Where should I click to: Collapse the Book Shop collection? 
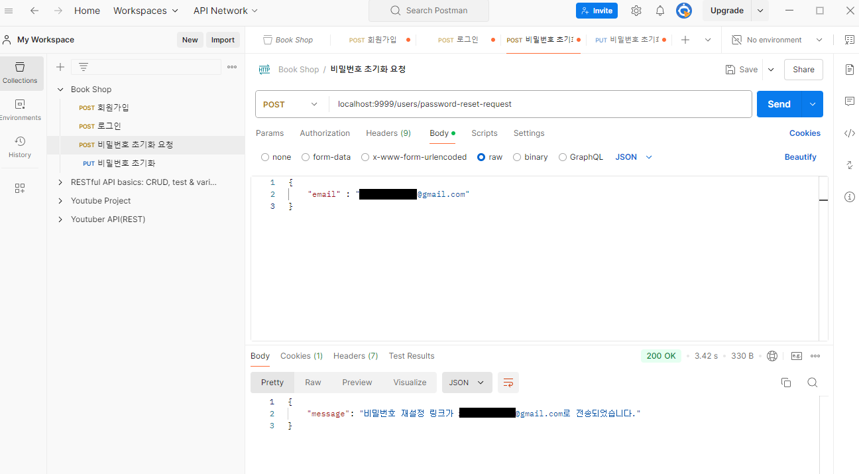(x=60, y=89)
